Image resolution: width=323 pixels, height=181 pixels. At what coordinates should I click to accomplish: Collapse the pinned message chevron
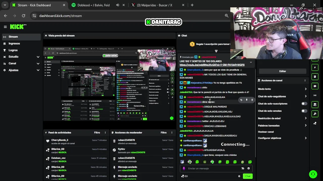251,62
